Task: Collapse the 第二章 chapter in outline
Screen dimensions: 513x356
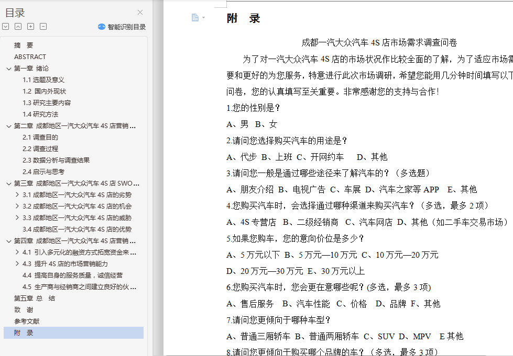Action: coord(9,126)
